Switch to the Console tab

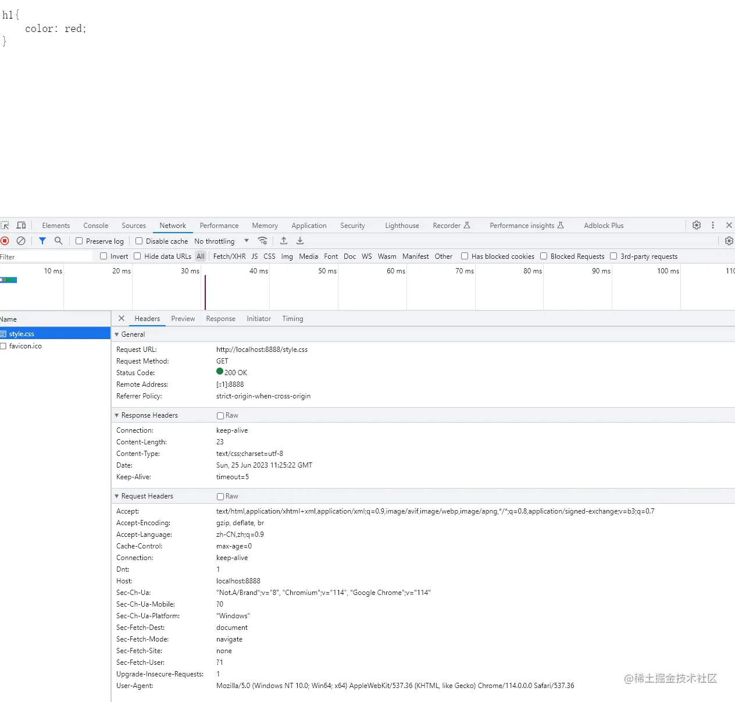coord(96,226)
